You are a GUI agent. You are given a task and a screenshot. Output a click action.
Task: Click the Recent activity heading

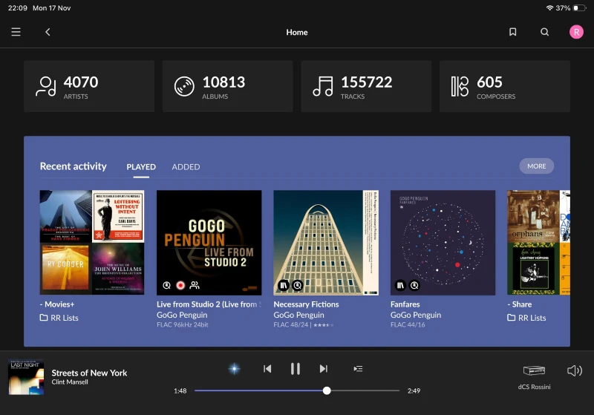(73, 166)
